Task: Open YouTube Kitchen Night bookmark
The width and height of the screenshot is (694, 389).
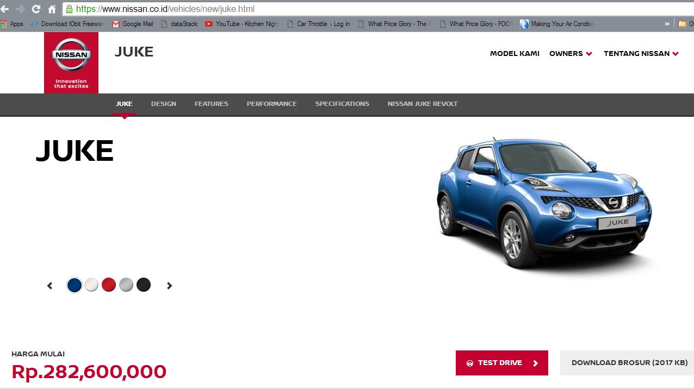Action: pyautogui.click(x=242, y=24)
